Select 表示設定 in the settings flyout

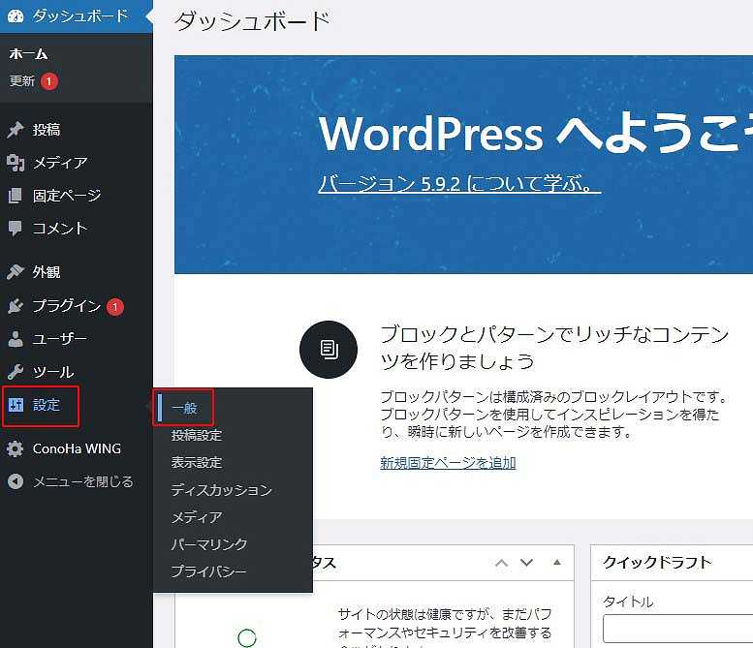[197, 463]
